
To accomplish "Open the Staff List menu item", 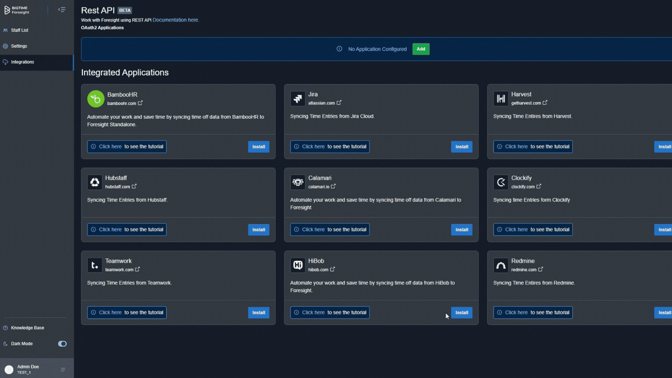I will click(x=37, y=30).
